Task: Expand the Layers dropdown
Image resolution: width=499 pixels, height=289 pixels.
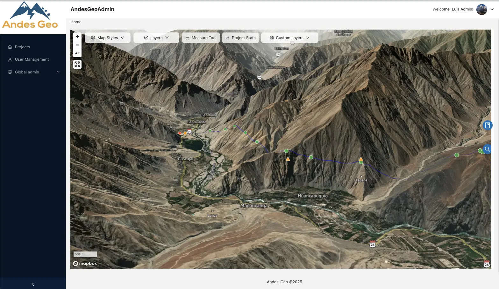Action: click(x=156, y=38)
